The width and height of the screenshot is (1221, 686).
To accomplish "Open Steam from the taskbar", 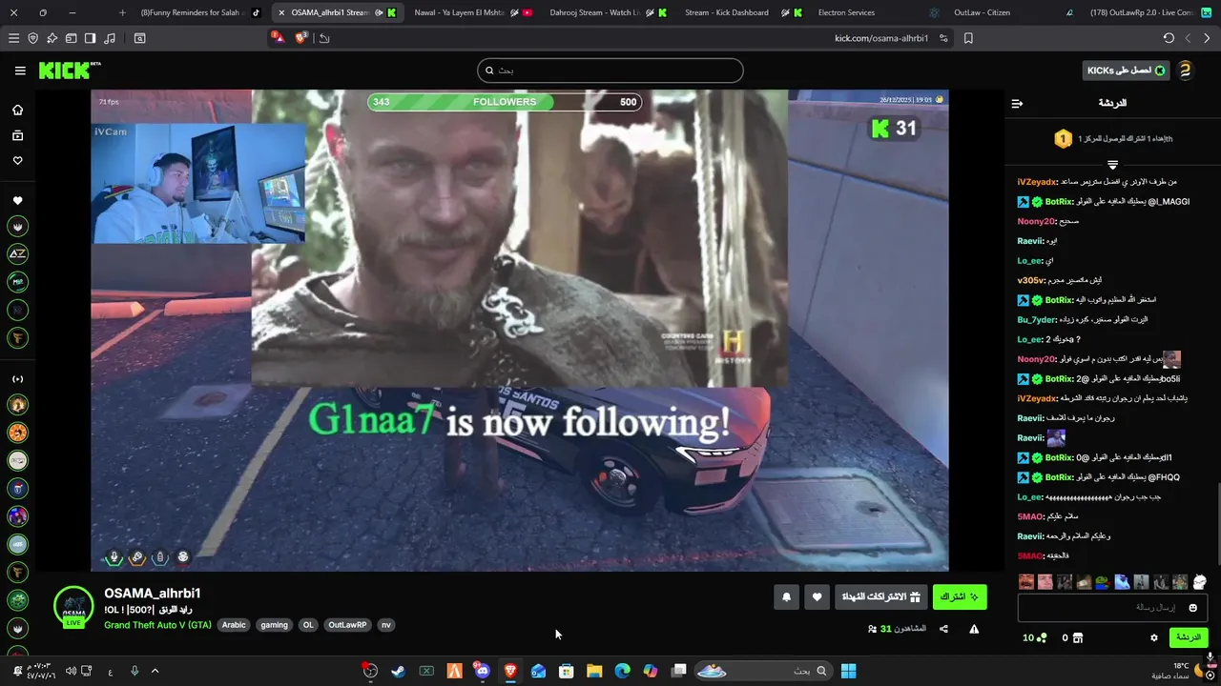I will [x=398, y=671].
